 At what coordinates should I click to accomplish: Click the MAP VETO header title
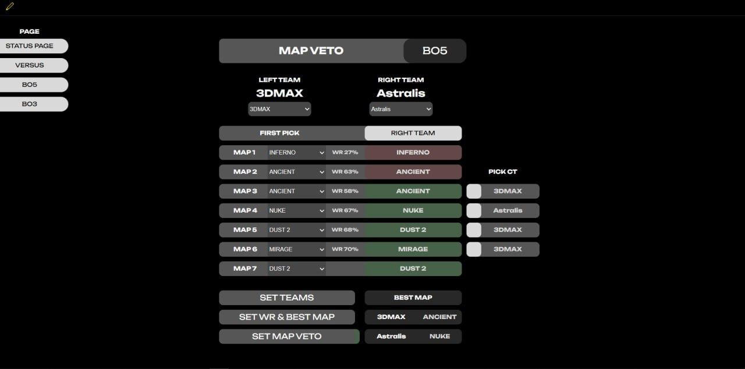[311, 51]
